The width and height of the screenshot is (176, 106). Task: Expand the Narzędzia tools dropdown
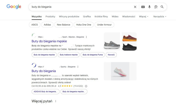tap(160, 17)
